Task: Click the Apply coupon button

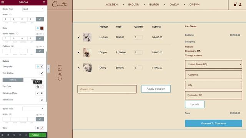Action: tap(156, 89)
